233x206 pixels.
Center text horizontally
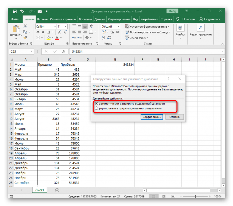click(x=80, y=32)
